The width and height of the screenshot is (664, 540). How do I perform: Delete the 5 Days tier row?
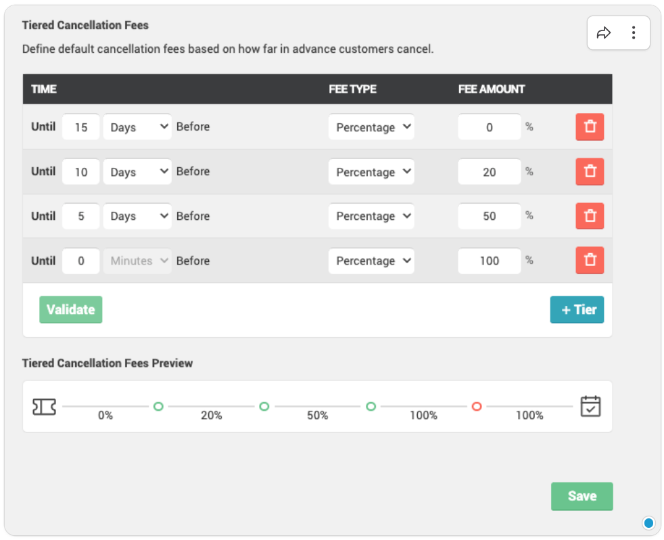click(x=590, y=216)
